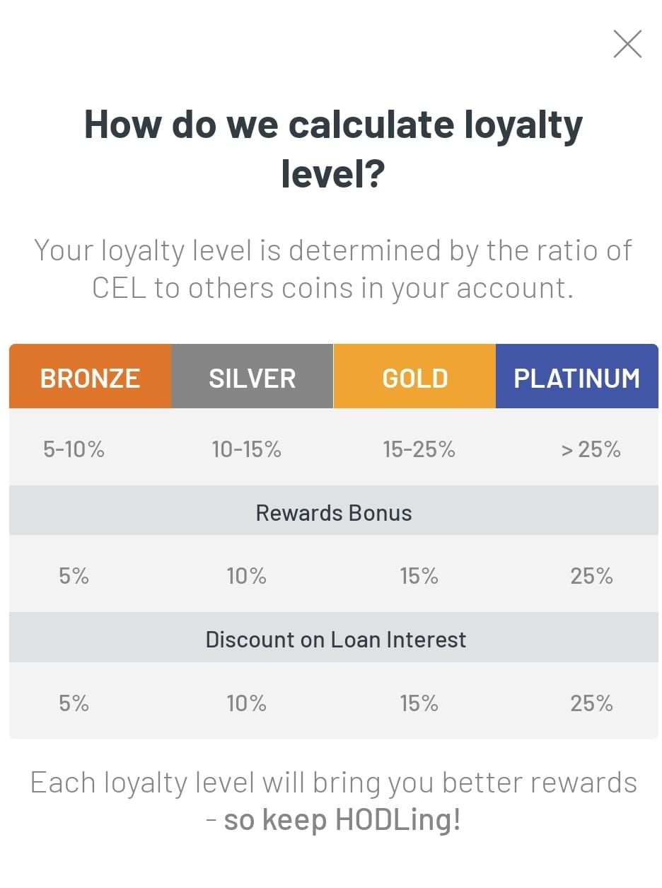662x888 pixels.
Task: Click the 5-10% Bronze ratio cell
Action: [74, 449]
